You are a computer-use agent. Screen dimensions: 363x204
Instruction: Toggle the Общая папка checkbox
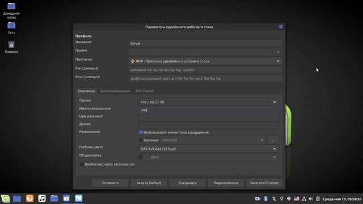140,157
